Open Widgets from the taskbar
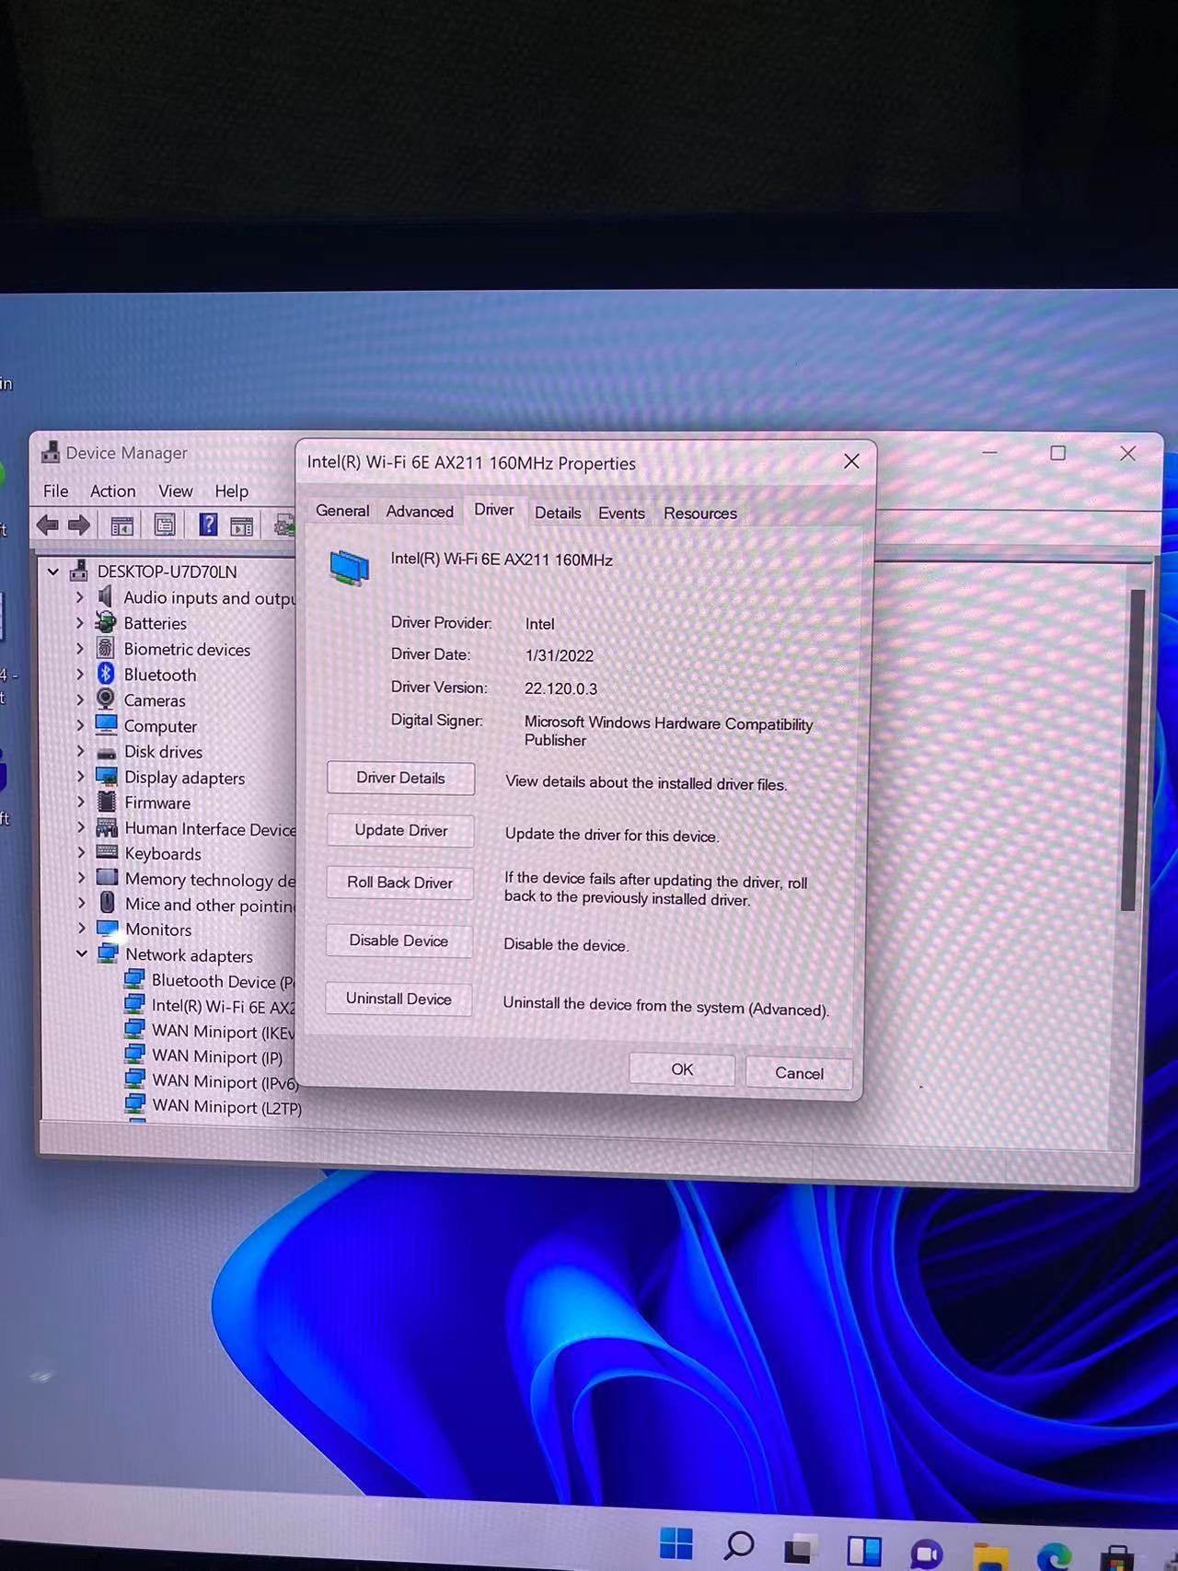The image size is (1178, 1571). point(863,1551)
